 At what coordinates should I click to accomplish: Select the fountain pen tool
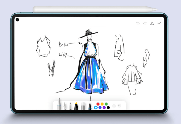point(65,106)
